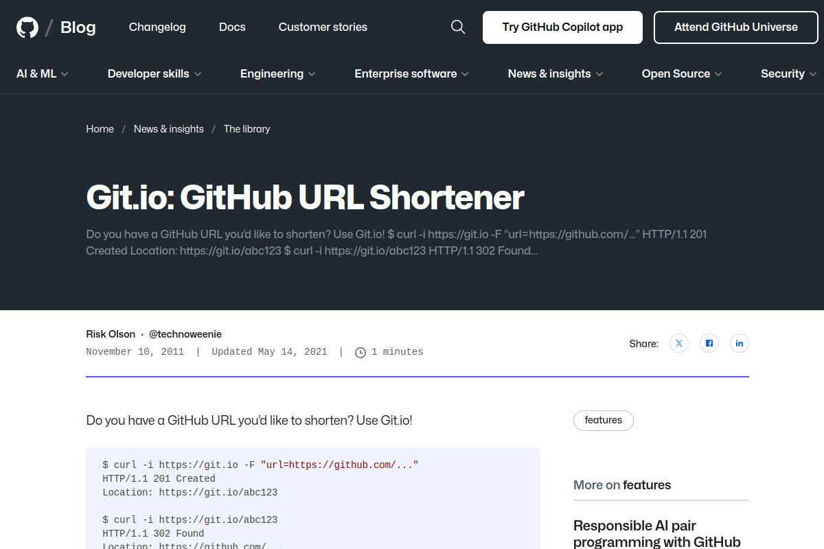Click Attend GitHub Universe button
The image size is (824, 549).
736,27
